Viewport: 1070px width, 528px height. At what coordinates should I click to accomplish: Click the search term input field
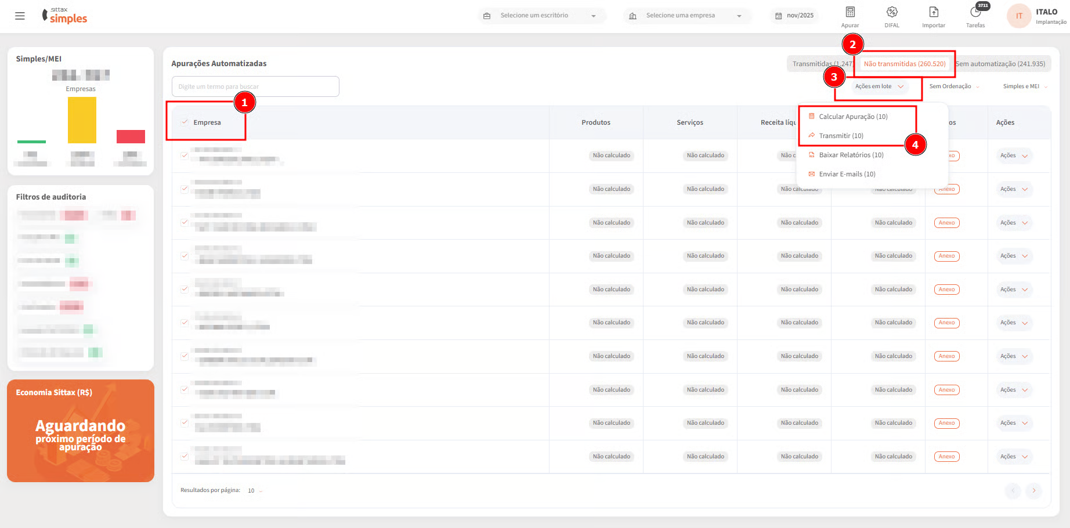(255, 86)
